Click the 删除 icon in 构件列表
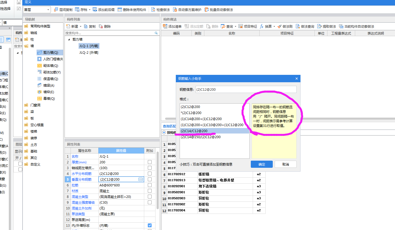395x230 pixels. coord(101,26)
